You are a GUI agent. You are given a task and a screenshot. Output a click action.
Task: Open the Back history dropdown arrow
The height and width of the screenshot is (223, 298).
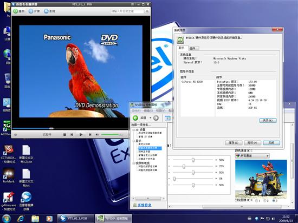click(150, 118)
